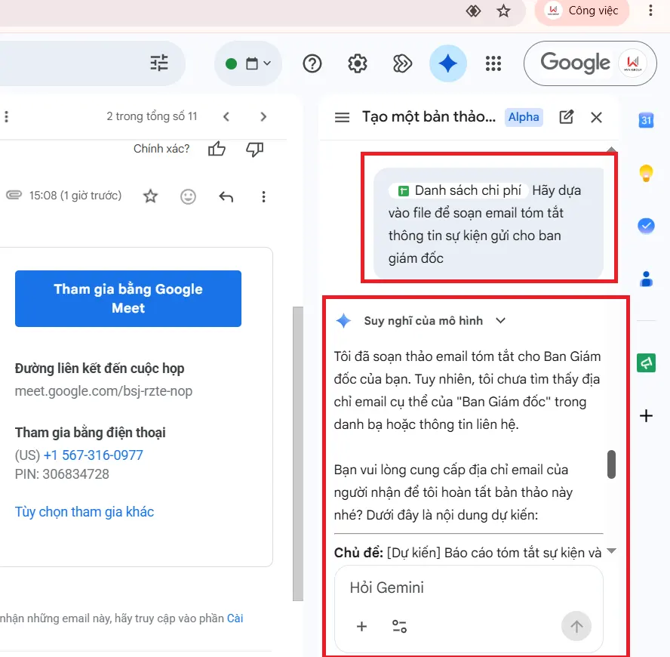Open the phone number +1 567-316-0977 link
This screenshot has width=670, height=657.
[93, 455]
